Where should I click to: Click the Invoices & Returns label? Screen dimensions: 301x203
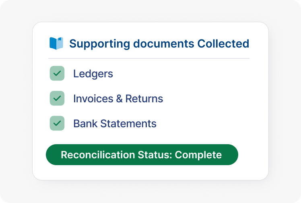click(x=118, y=99)
